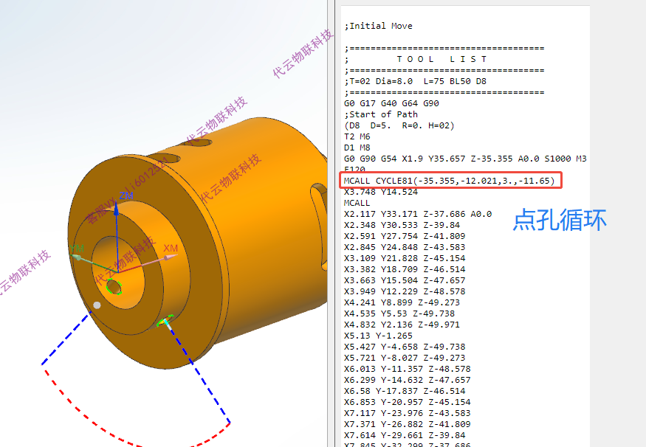
Task: Expand the Initial Move comment block
Action: (379, 25)
